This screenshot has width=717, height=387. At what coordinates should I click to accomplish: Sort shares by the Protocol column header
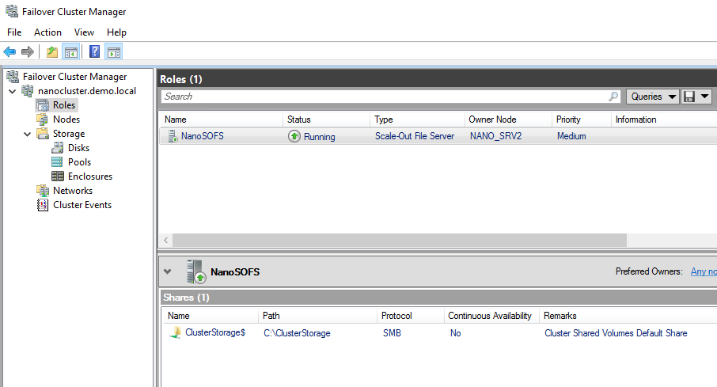point(410,316)
